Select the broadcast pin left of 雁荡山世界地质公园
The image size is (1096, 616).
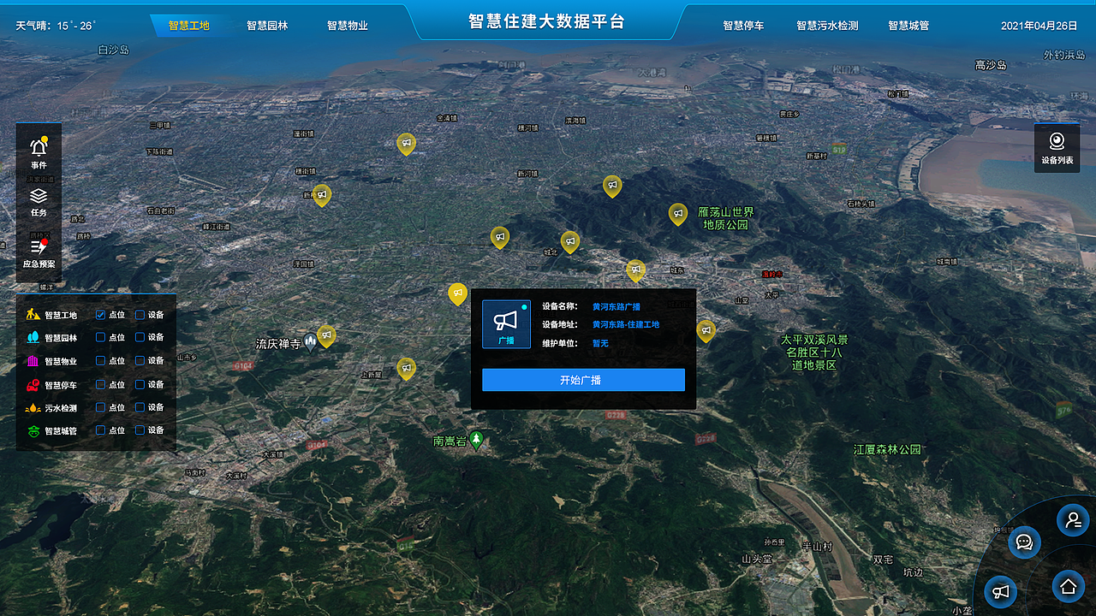click(x=677, y=214)
